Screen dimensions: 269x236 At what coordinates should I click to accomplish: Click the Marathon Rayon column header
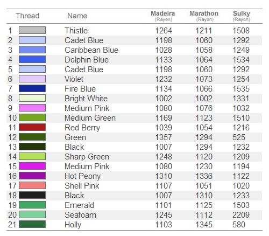(204, 16)
